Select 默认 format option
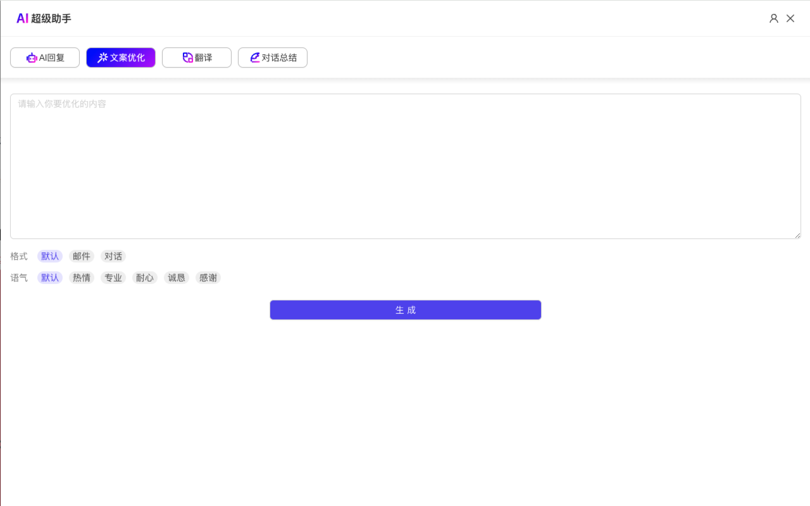 [x=50, y=256]
